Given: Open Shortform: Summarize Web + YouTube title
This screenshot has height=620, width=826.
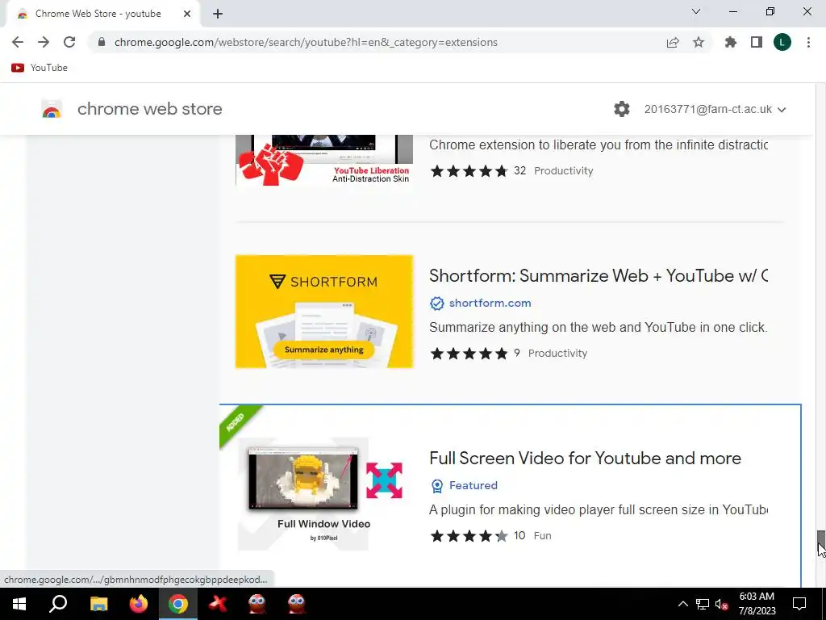Looking at the screenshot, I should click(599, 276).
